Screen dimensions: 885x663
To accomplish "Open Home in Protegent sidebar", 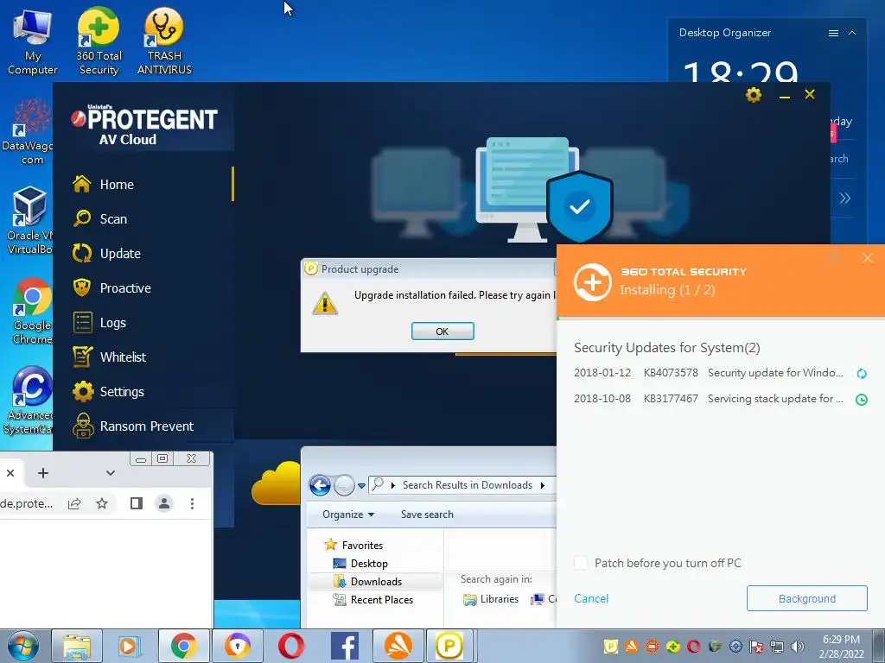I will click(117, 185).
